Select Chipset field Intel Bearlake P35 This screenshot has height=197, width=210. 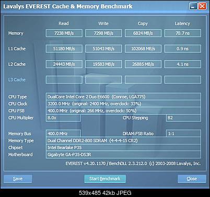pyautogui.click(x=123, y=147)
